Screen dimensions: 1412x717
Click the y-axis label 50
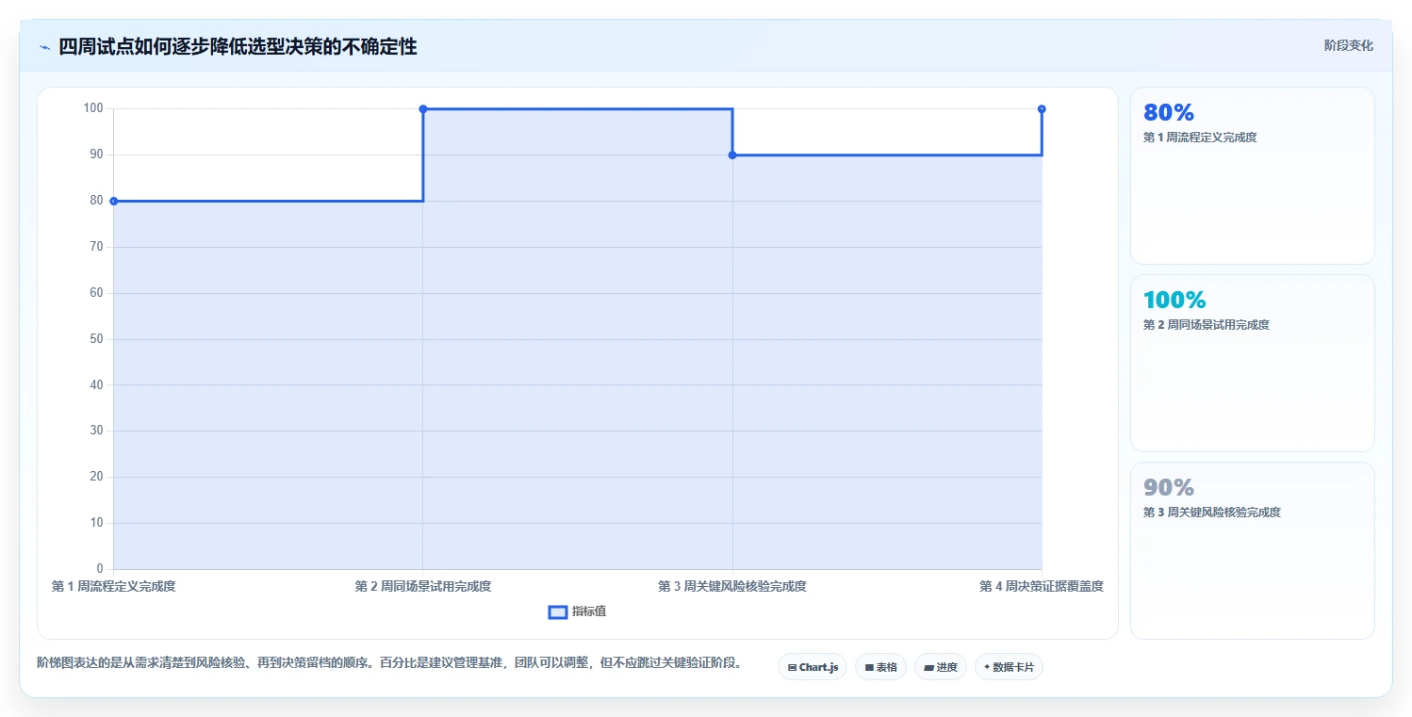96,339
